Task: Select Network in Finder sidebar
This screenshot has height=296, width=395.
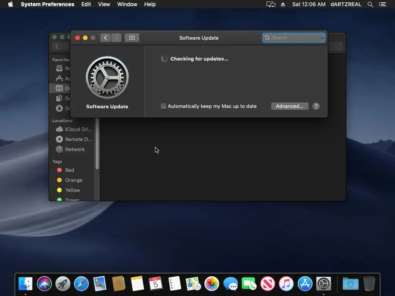Action: 71,149
